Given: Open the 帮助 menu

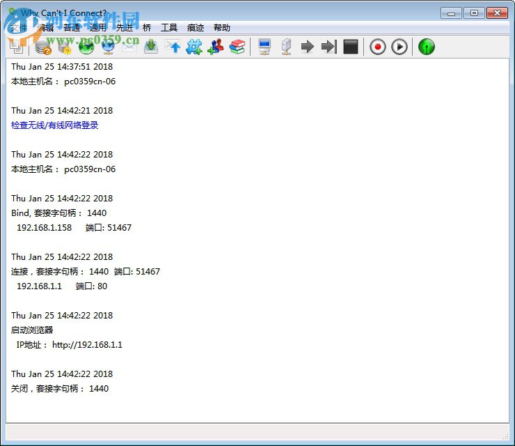Looking at the screenshot, I should tap(222, 28).
